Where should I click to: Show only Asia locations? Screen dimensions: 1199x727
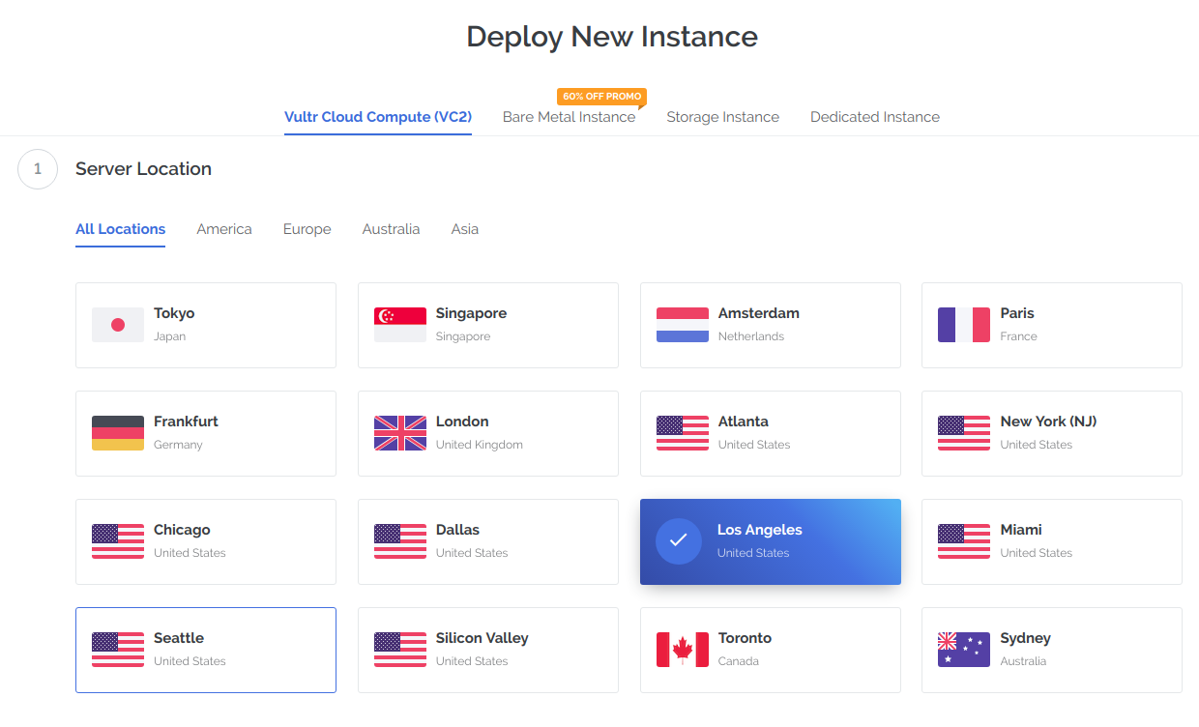pos(464,229)
